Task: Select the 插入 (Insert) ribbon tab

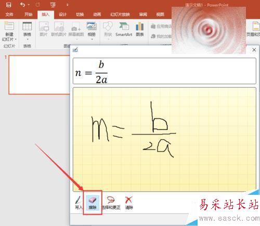Action: [x=46, y=15]
